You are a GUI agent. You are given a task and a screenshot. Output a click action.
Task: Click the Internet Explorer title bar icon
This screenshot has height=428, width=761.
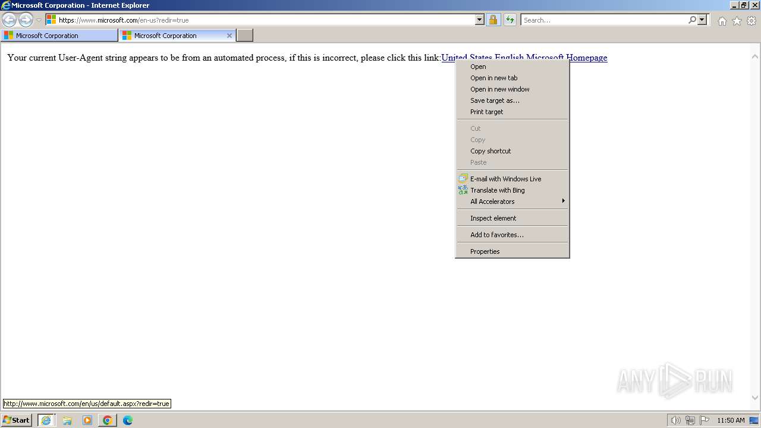pyautogui.click(x=6, y=5)
